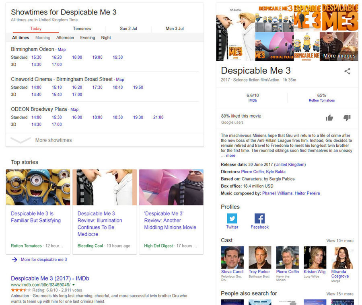Open the Twitter profile icon
This screenshot has width=362, height=305.
(x=232, y=218)
